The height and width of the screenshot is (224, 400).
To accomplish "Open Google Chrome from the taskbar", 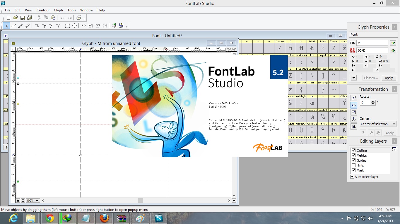I will [x=50, y=218].
